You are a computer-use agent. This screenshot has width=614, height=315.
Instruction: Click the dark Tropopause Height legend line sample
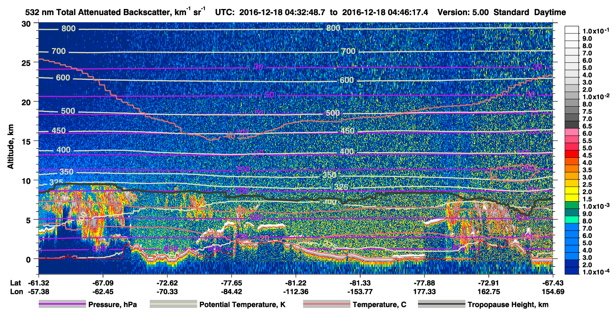coord(441,305)
